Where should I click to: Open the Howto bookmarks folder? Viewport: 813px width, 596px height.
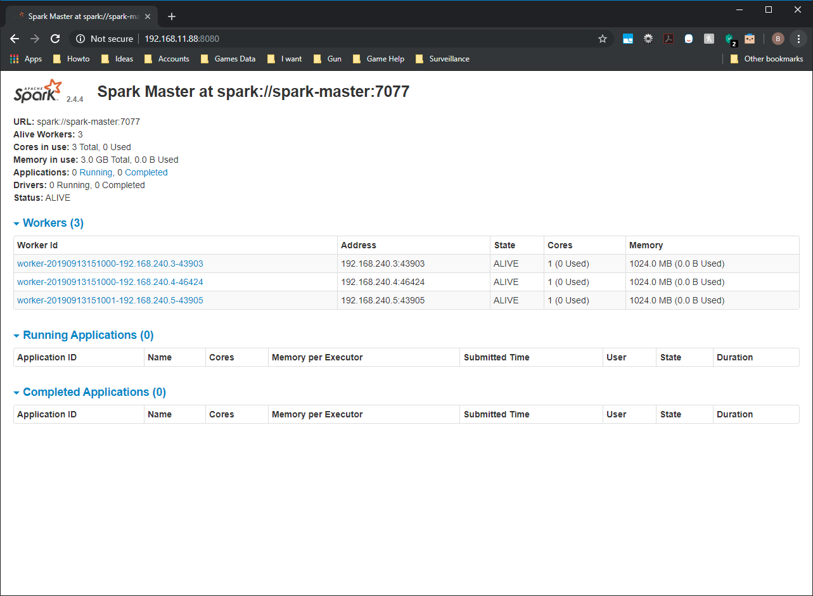click(71, 59)
